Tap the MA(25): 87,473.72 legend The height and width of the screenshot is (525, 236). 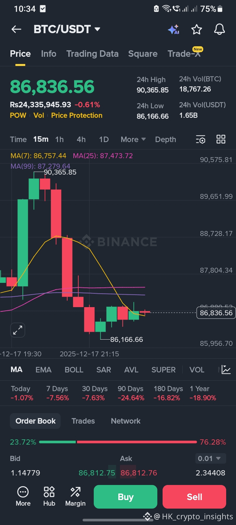(x=103, y=156)
